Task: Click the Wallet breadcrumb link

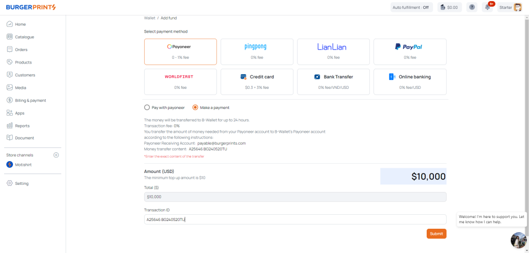Action: 149,18
